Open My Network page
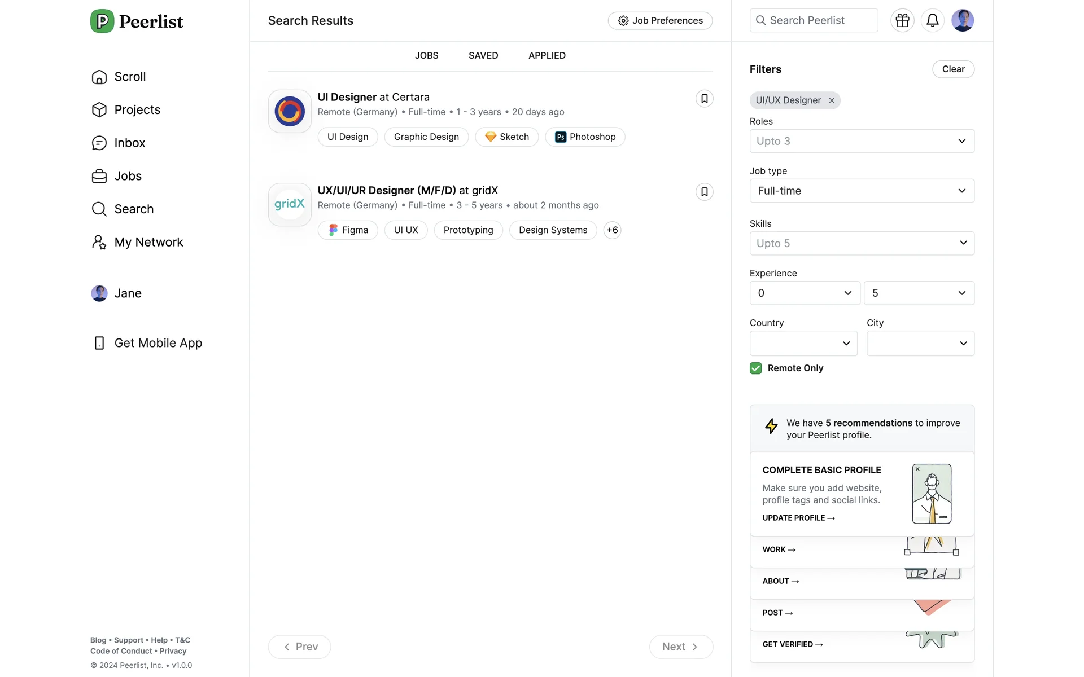Screen dimensions: 1084x677 (x=148, y=242)
